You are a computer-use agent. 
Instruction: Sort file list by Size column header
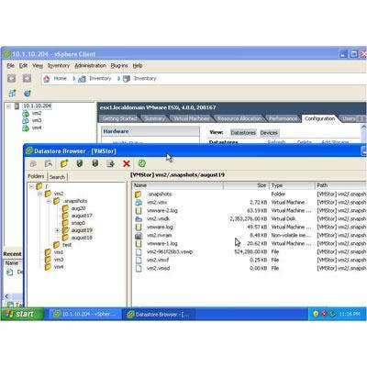click(x=246, y=185)
